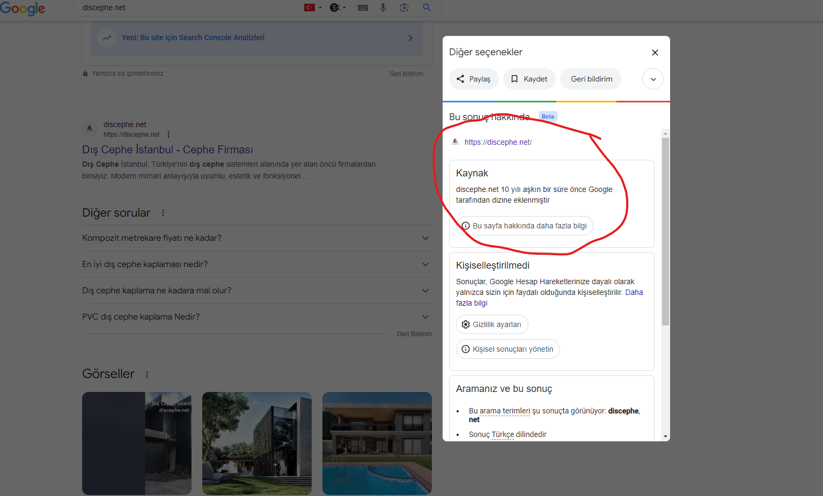Click the 'Kaynak' heading text
823x496 pixels.
472,173
